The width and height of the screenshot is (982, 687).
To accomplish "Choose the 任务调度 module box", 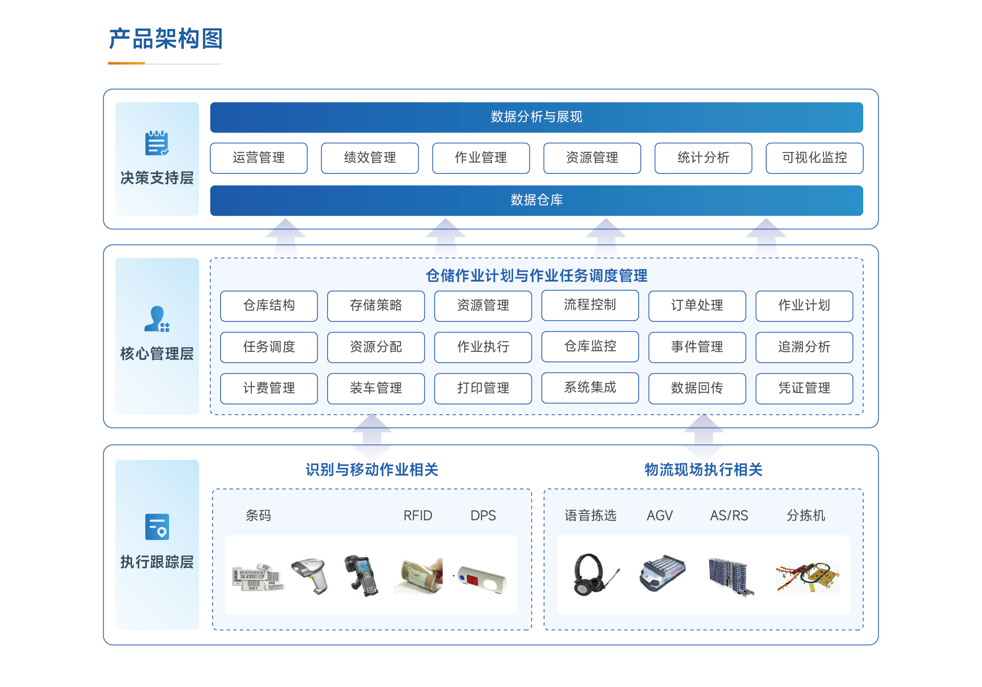I will (268, 347).
